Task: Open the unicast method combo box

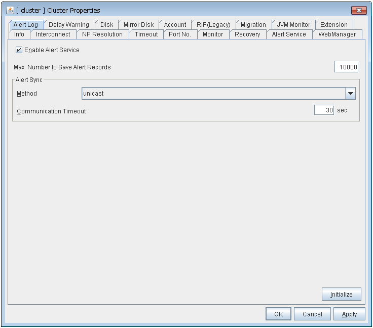Action: click(x=213, y=94)
